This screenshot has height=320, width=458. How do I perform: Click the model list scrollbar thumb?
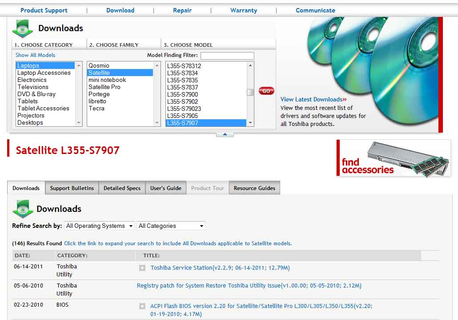point(250,92)
